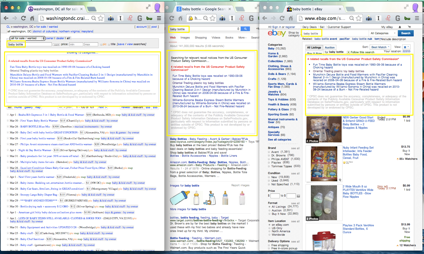Select the eBay 'Buy It Now' format radio button
424x254 pixels.
(269, 214)
